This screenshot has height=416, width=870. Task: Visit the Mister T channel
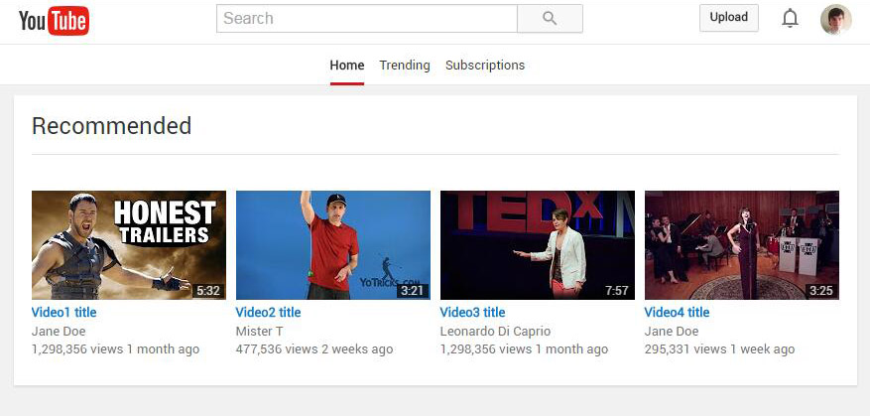point(260,332)
